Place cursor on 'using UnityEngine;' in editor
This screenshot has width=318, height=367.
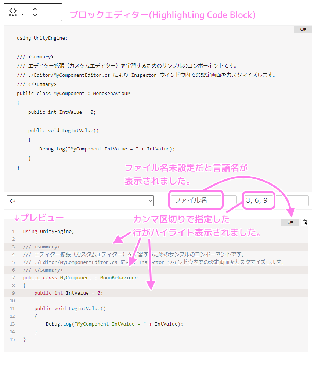pyautogui.click(x=42, y=38)
